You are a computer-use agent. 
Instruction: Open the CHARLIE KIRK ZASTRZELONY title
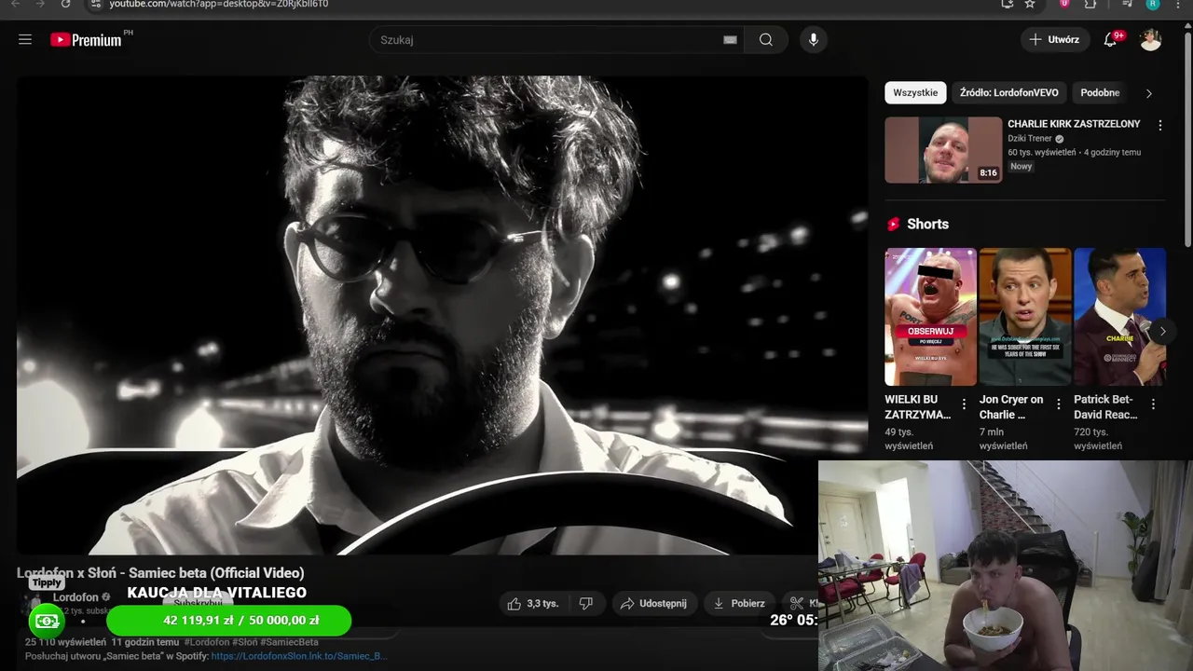click(1074, 124)
